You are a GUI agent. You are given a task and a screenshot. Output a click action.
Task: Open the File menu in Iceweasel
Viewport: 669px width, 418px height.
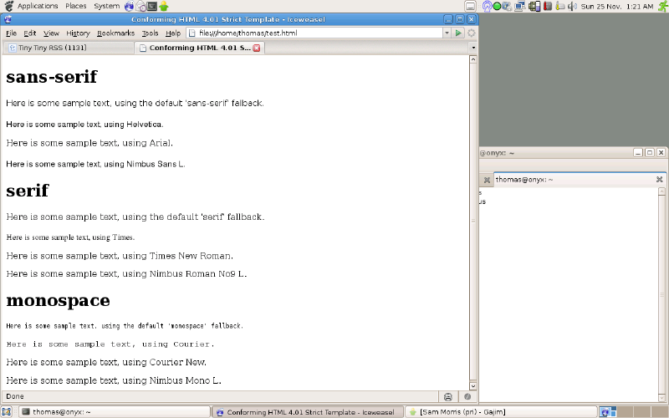point(11,33)
